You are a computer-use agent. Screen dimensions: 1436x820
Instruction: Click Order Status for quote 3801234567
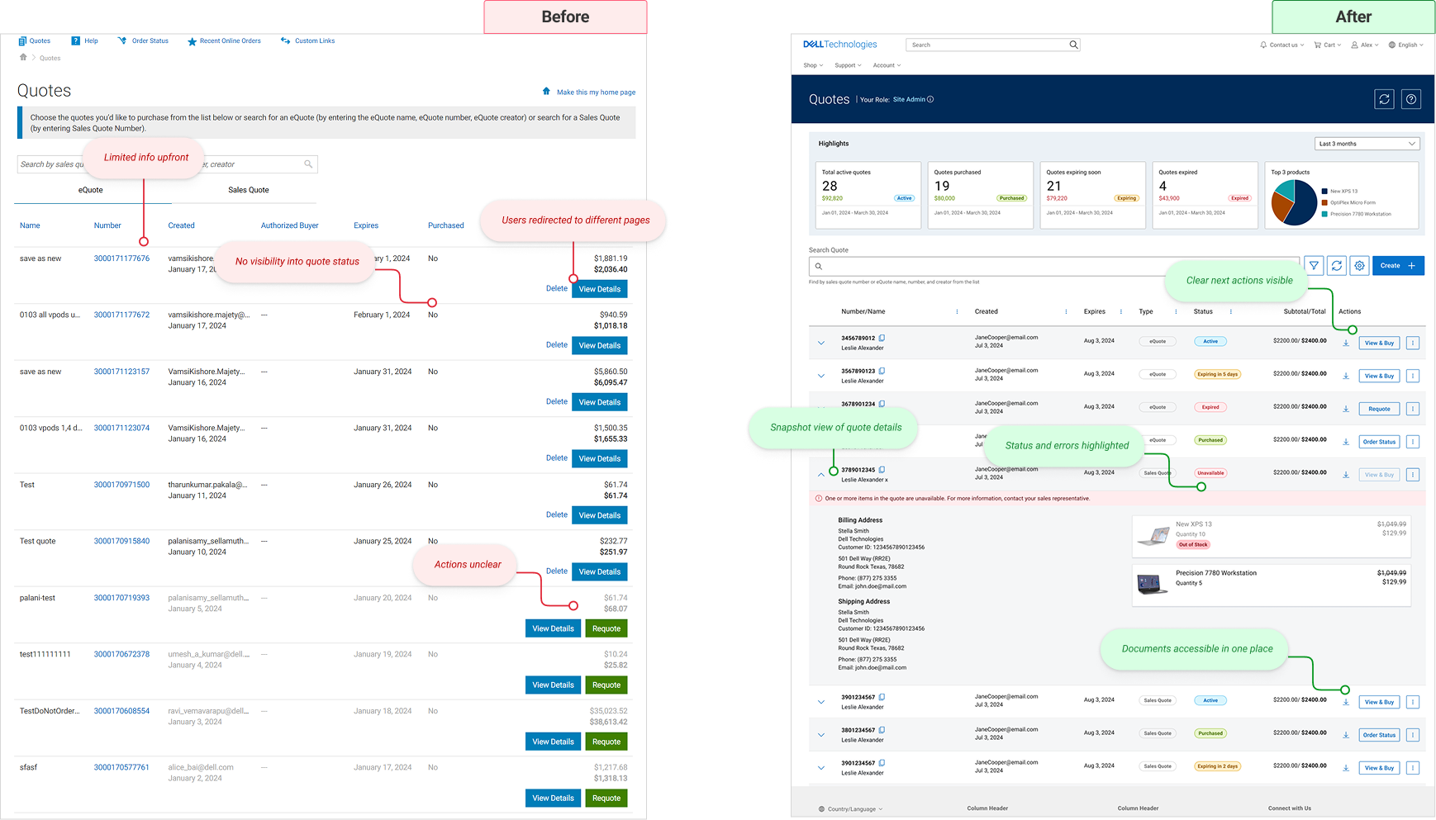pyautogui.click(x=1379, y=735)
